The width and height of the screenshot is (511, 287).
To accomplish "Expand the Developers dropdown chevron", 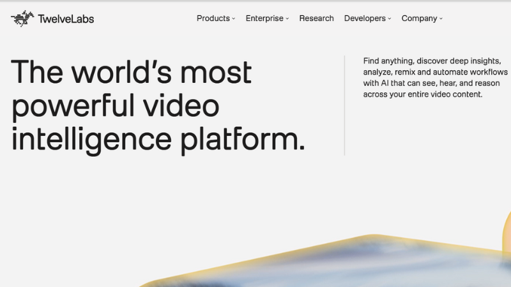I will (390, 18).
